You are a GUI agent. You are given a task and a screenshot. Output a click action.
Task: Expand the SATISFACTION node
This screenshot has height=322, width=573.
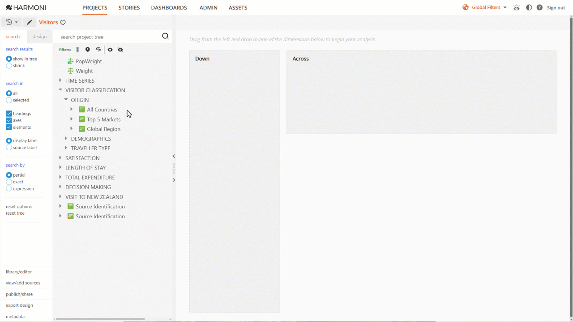tap(60, 158)
